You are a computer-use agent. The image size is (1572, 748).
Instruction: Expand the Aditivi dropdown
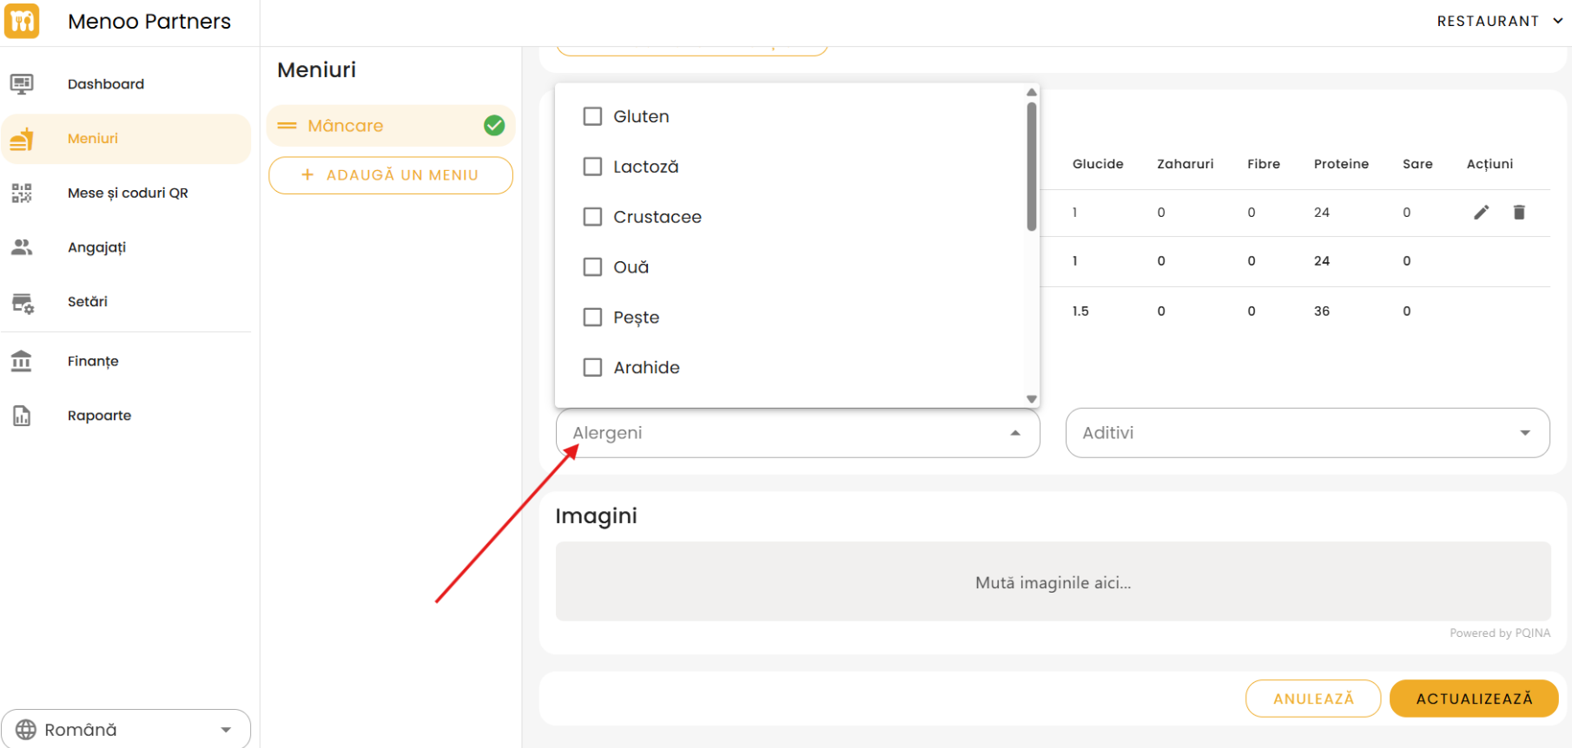pyautogui.click(x=1307, y=433)
